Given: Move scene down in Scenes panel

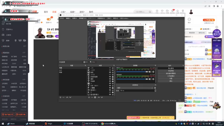Looking at the screenshot, I should pos(70,97).
